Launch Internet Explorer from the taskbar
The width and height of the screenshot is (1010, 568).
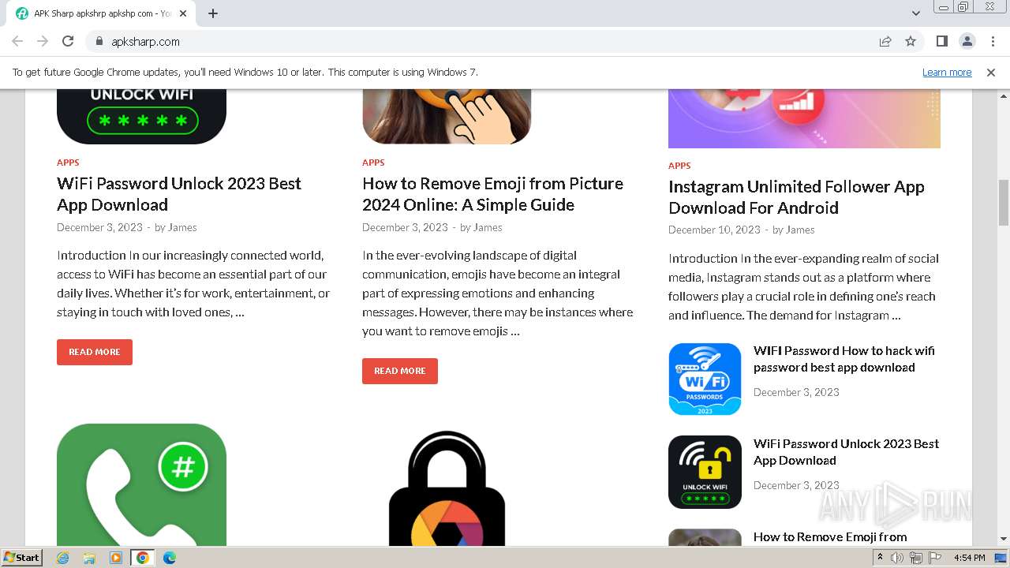63,558
